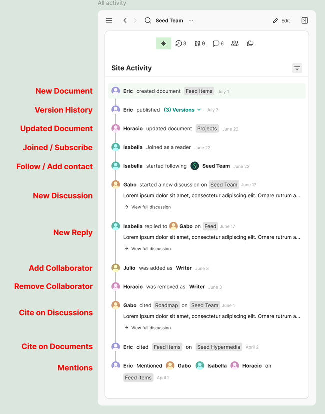Click the Edit button
The height and width of the screenshot is (414, 325).
point(281,21)
